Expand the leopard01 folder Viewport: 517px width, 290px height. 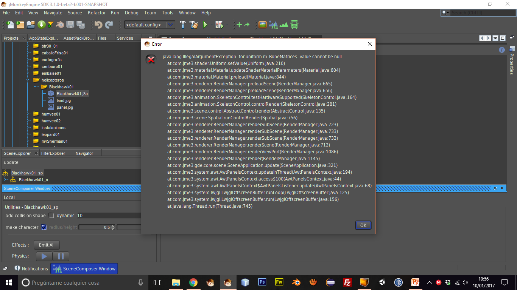(28, 134)
